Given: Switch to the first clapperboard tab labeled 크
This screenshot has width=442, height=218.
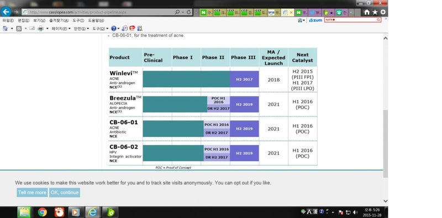Looking at the screenshot, I should coord(220,12).
